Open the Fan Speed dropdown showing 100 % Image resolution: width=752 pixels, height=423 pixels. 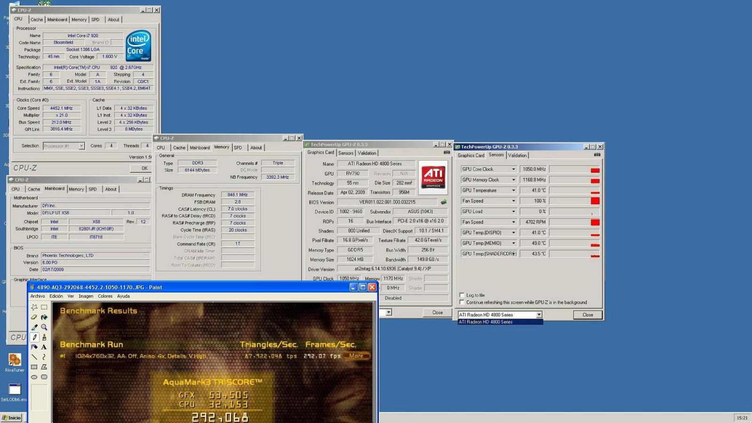click(513, 201)
